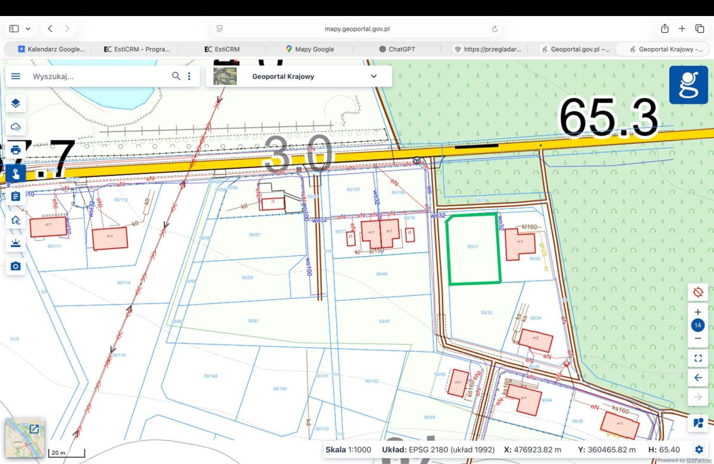Expand the sidebar tab group dropdown
The height and width of the screenshot is (464, 714).
[x=28, y=29]
